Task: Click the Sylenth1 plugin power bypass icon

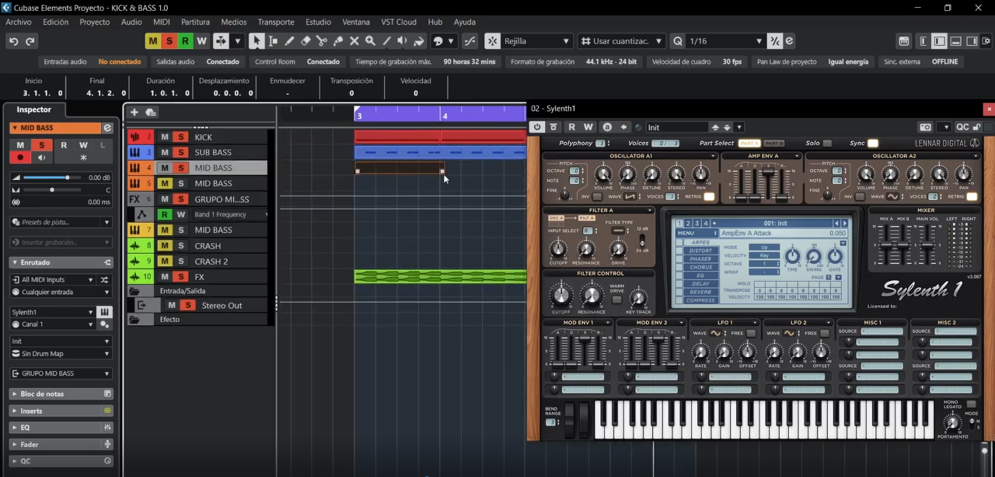Action: click(x=537, y=127)
